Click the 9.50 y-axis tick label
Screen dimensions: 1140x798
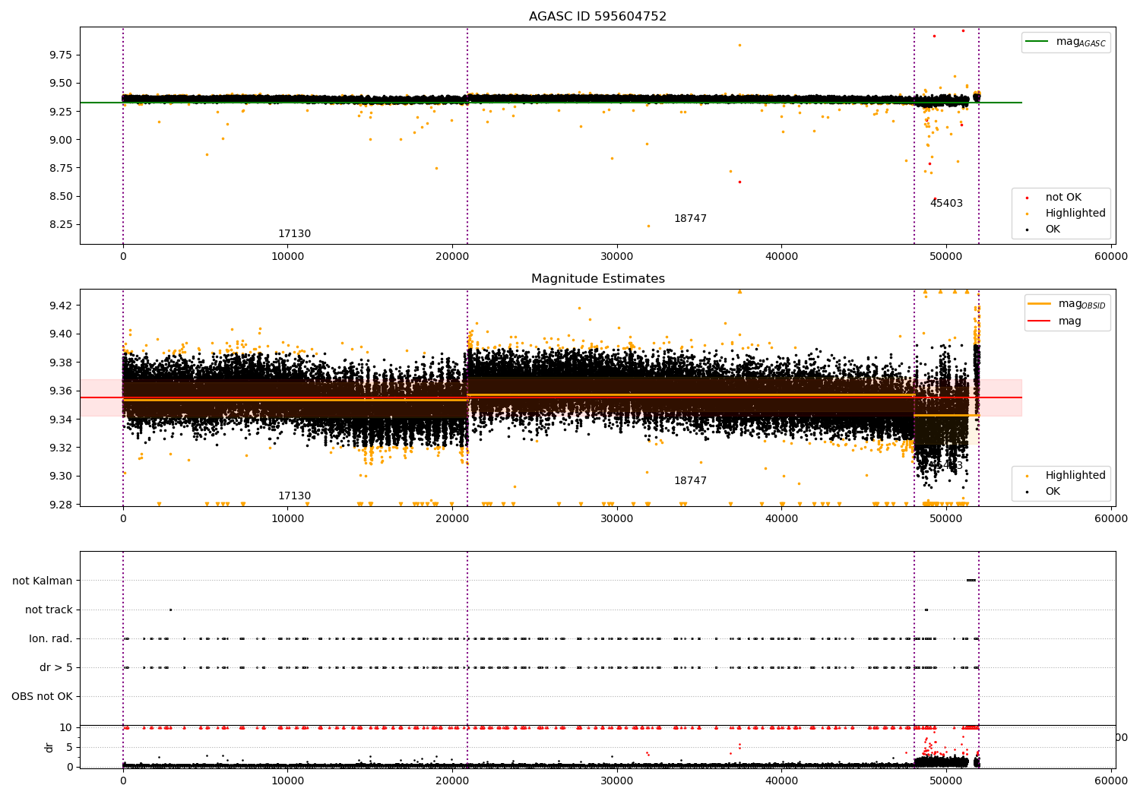[x=61, y=84]
